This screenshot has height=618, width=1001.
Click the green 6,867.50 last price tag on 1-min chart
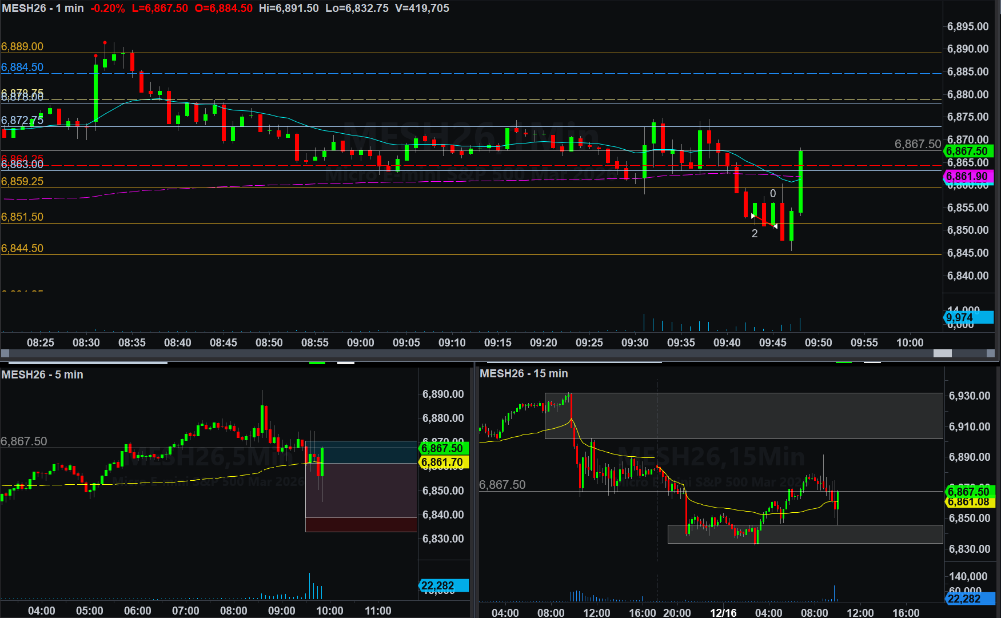(x=968, y=151)
